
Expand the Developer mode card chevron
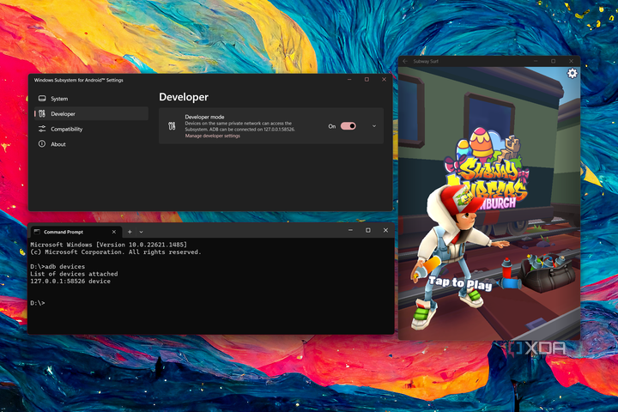click(374, 126)
